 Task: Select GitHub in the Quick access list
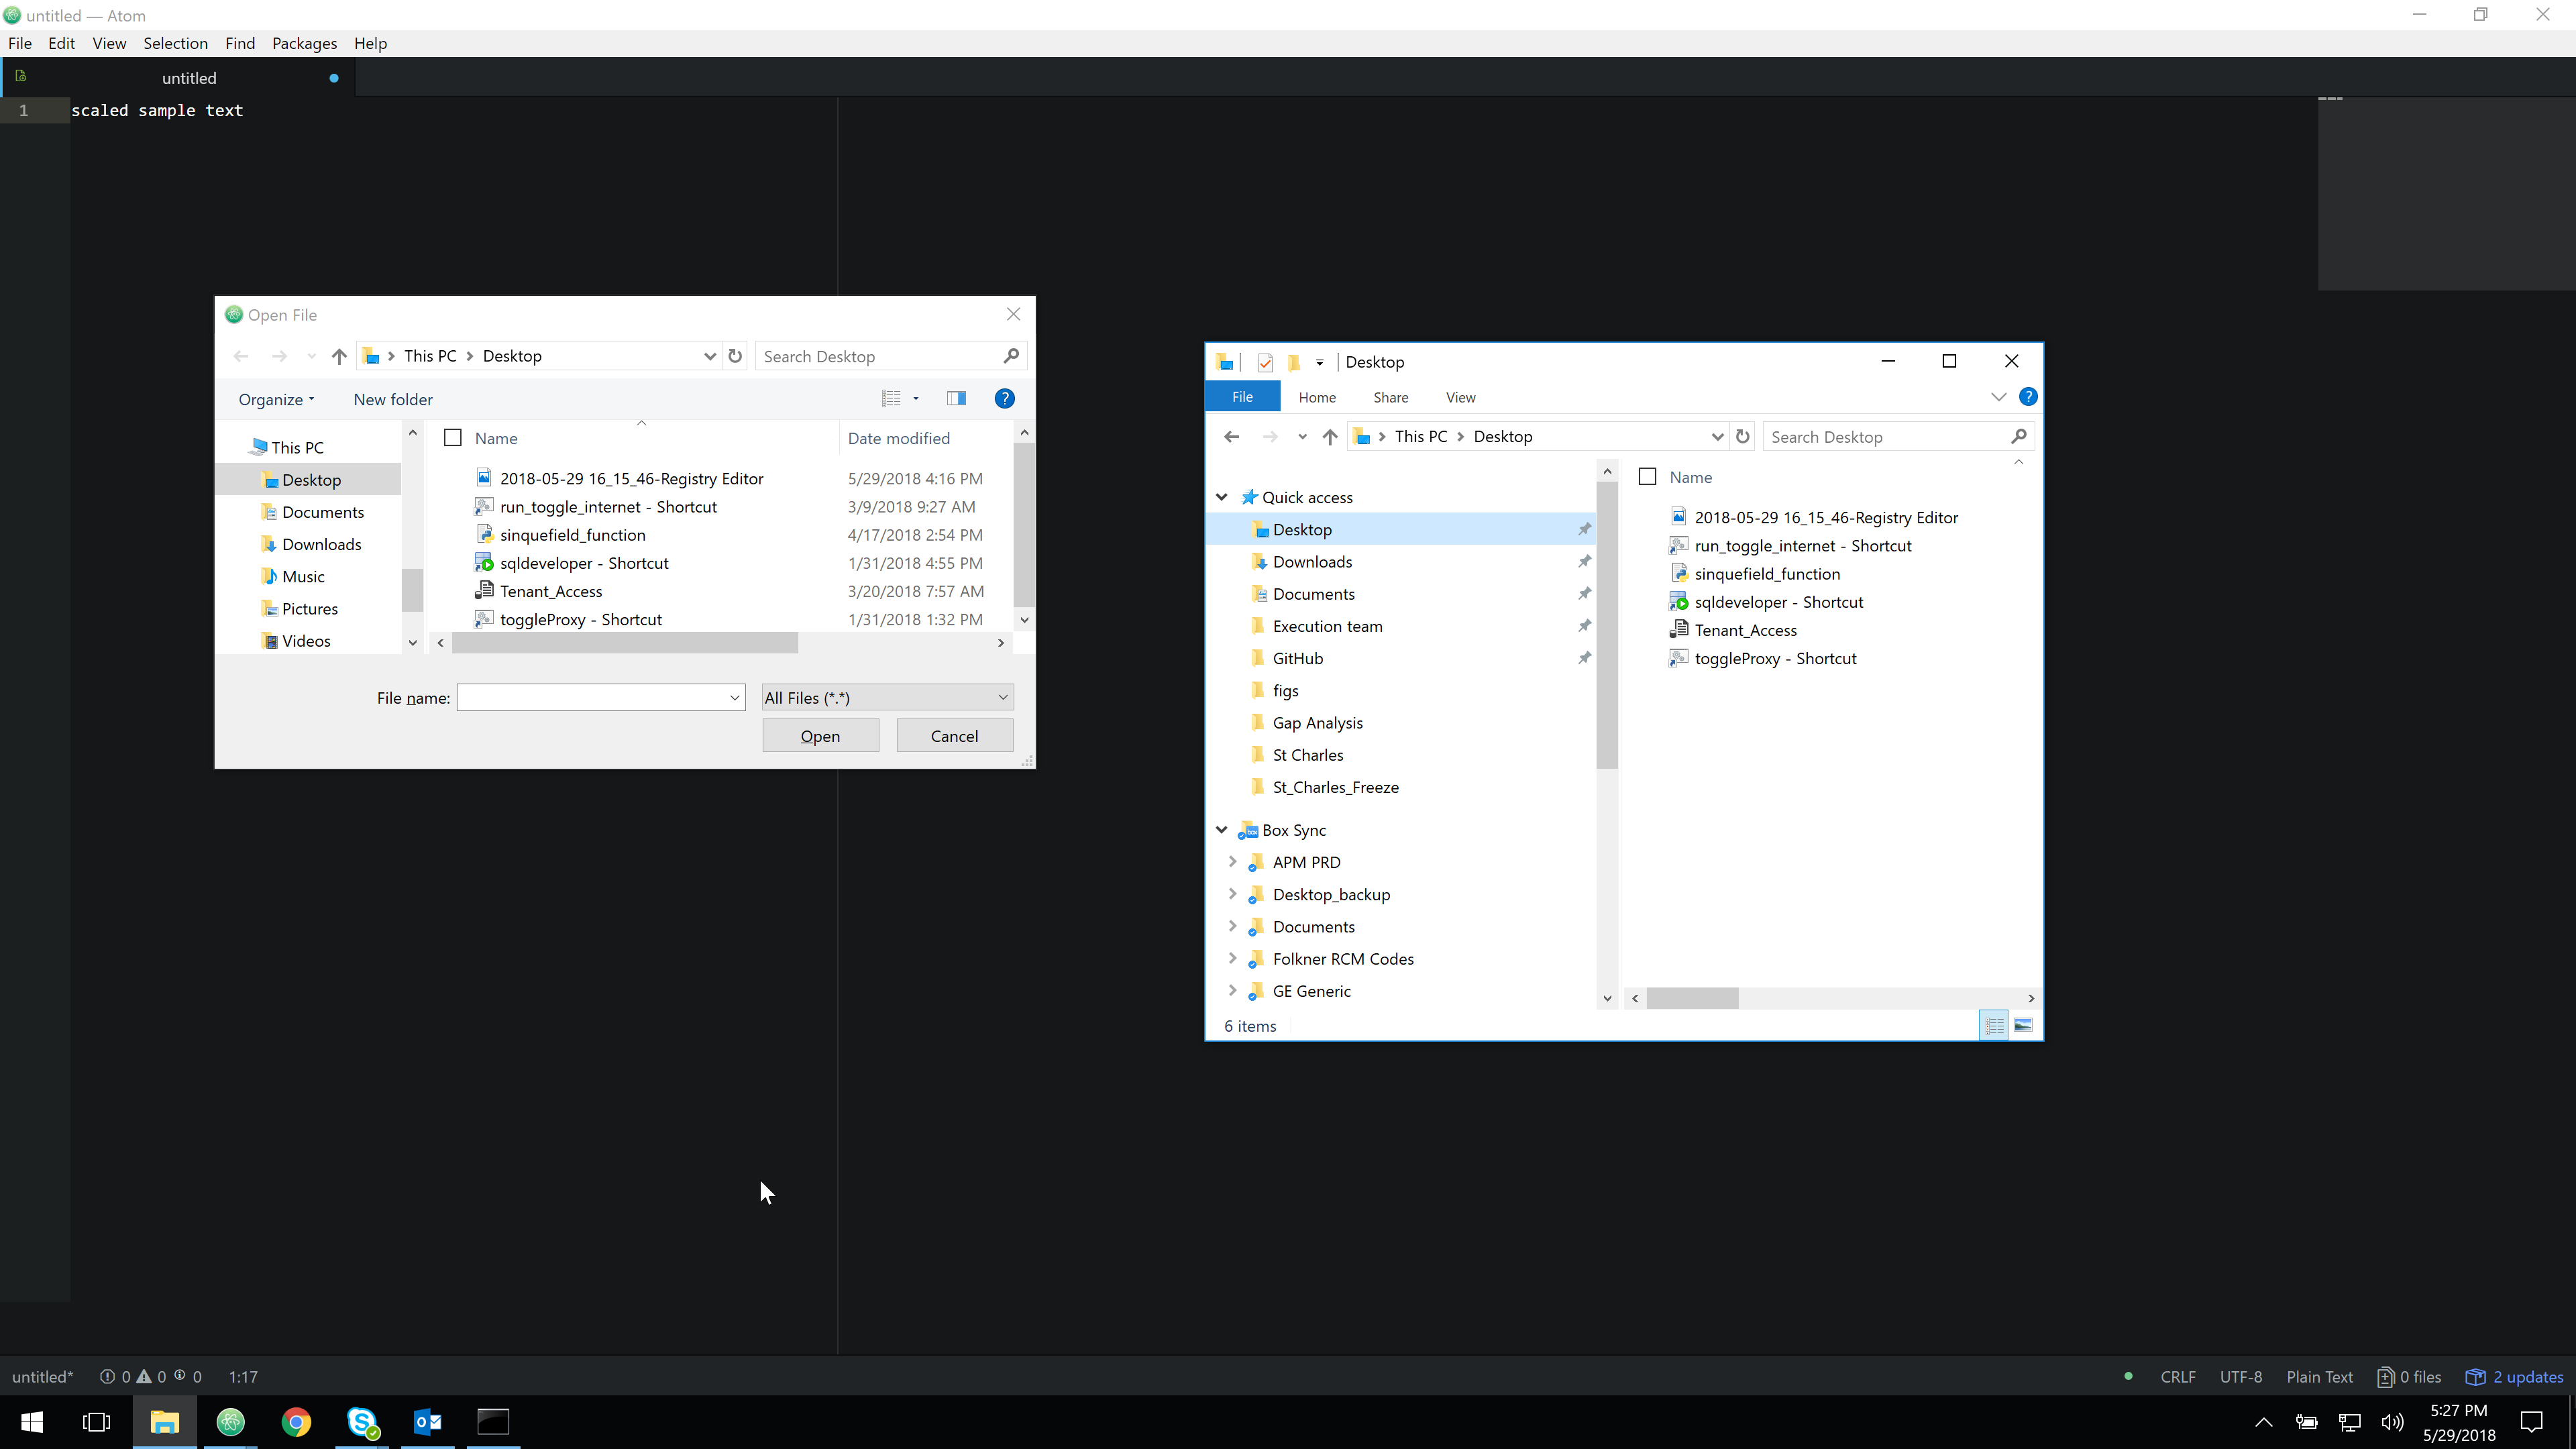(1297, 658)
